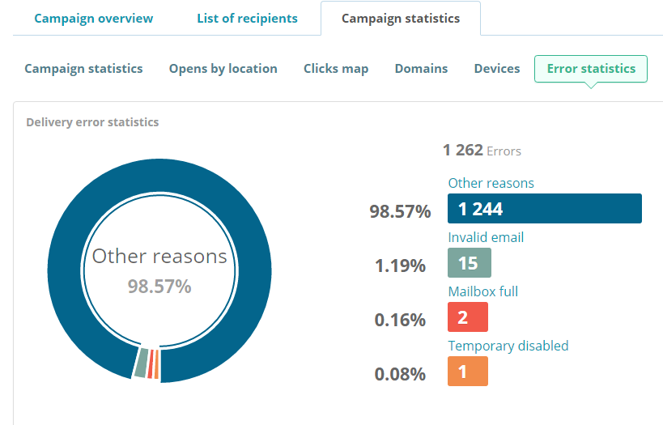The image size is (663, 425).
Task: Click the orange bar showing 1
Action: [x=468, y=371]
